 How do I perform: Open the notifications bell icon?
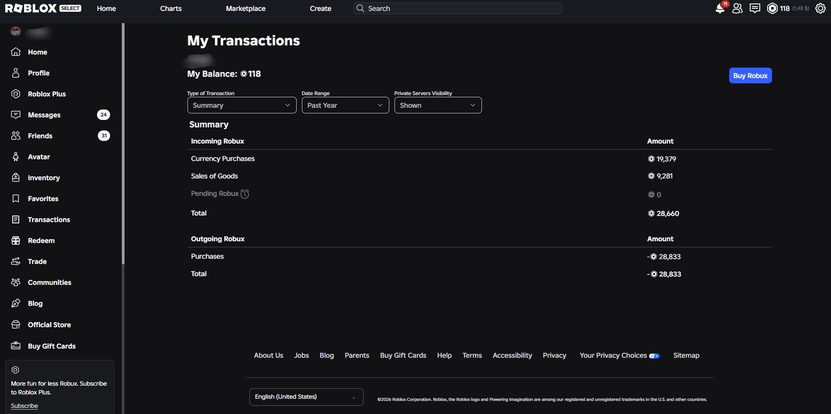[720, 8]
